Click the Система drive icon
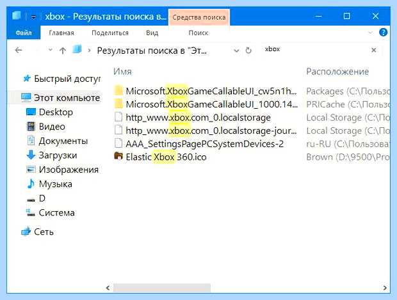 coord(31,212)
